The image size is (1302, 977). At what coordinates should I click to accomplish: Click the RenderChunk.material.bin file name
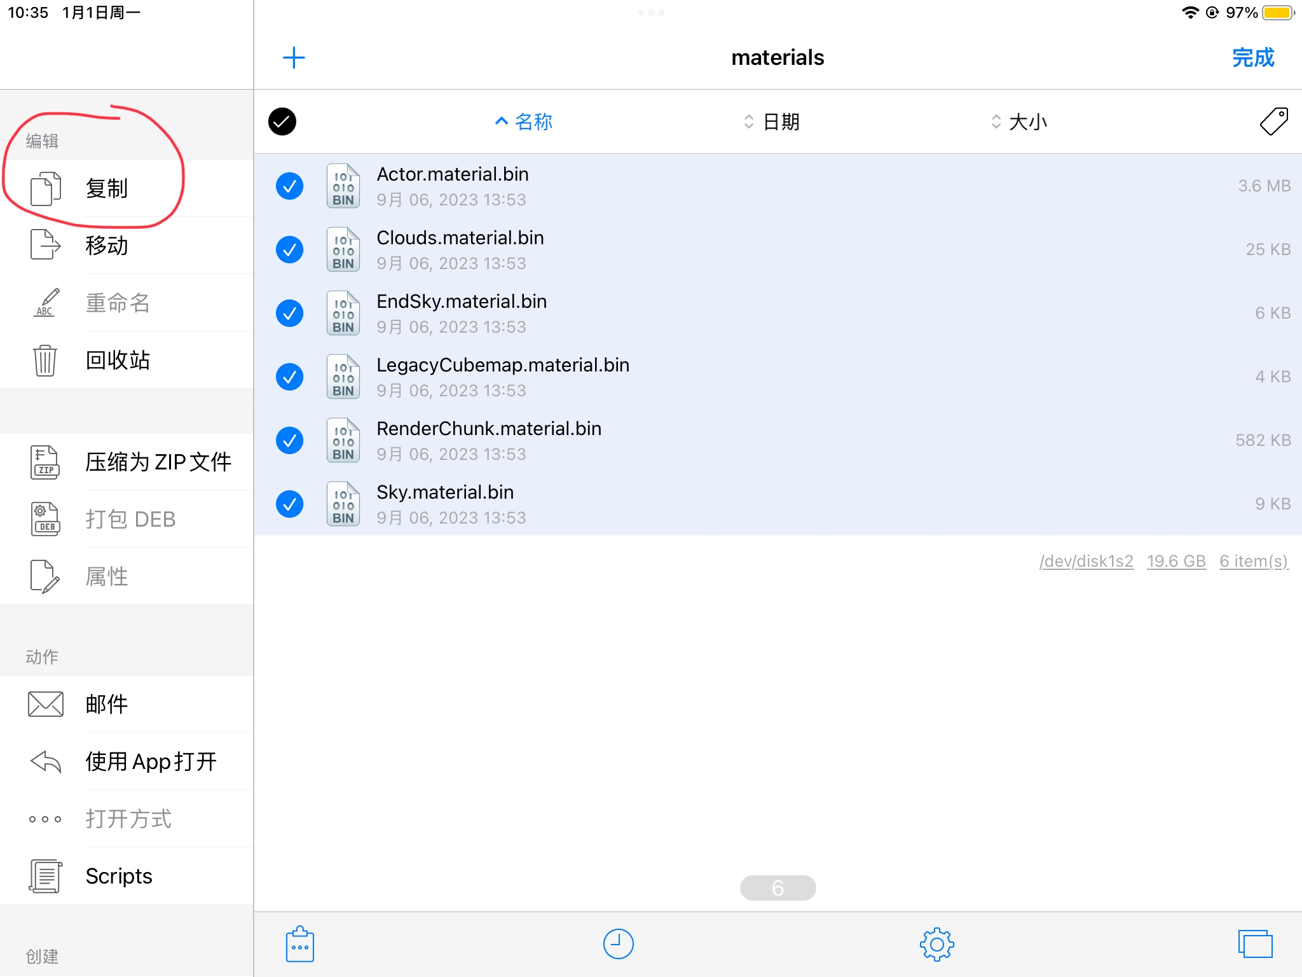[489, 428]
